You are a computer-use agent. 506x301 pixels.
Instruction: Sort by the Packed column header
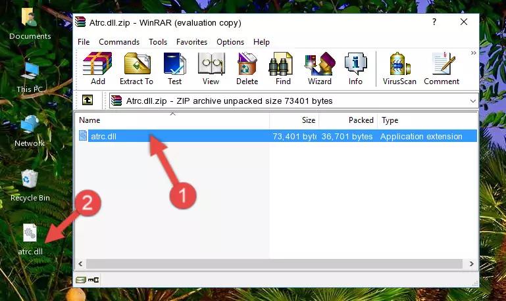coord(348,120)
